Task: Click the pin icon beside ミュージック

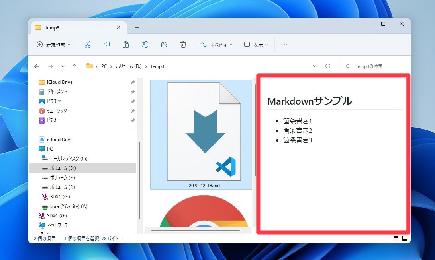Action: pos(133,111)
